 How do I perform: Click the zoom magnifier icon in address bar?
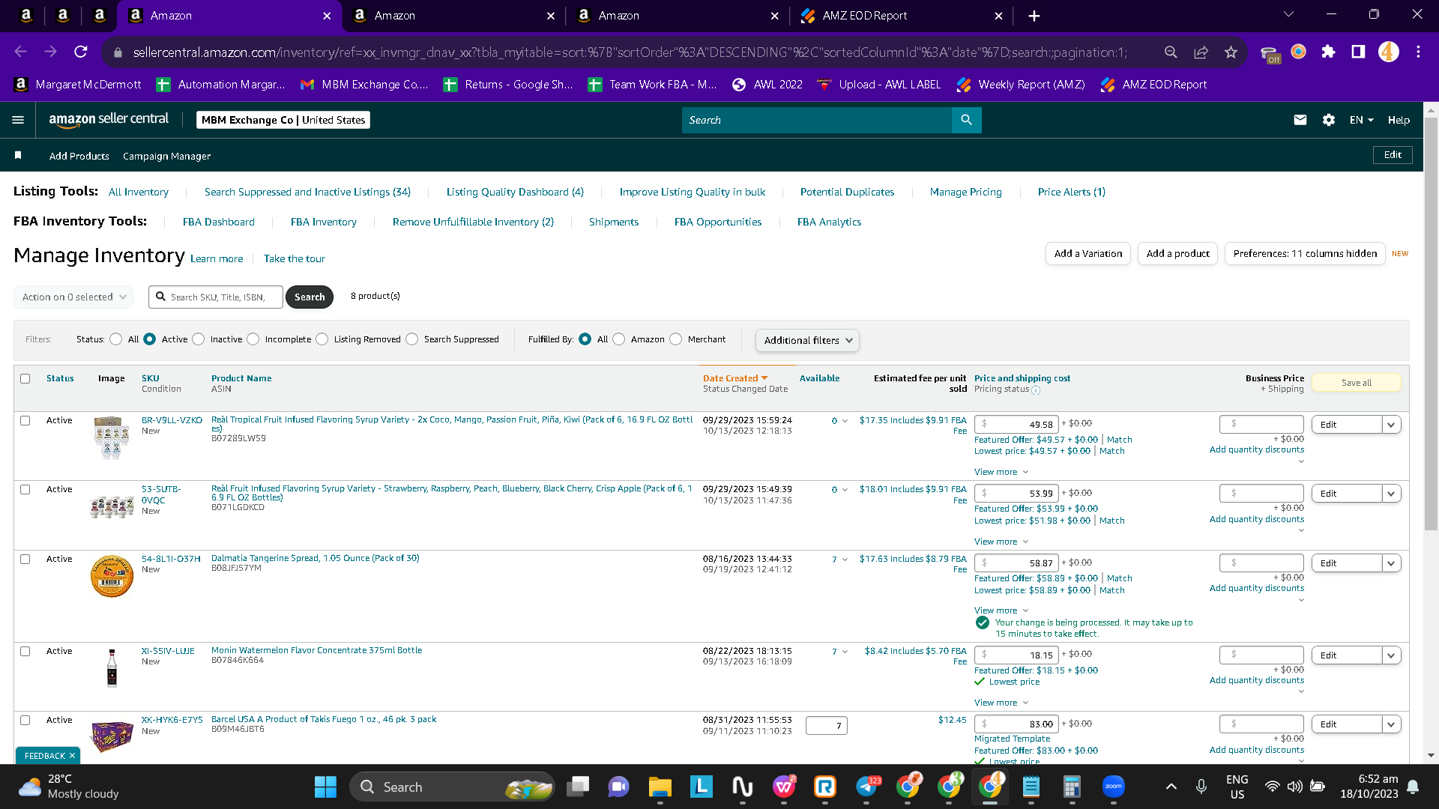[1171, 52]
